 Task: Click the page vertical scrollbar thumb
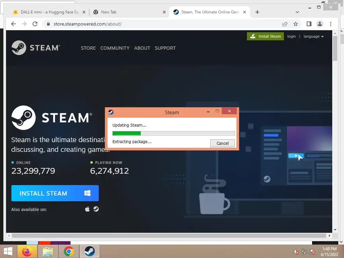(335, 48)
